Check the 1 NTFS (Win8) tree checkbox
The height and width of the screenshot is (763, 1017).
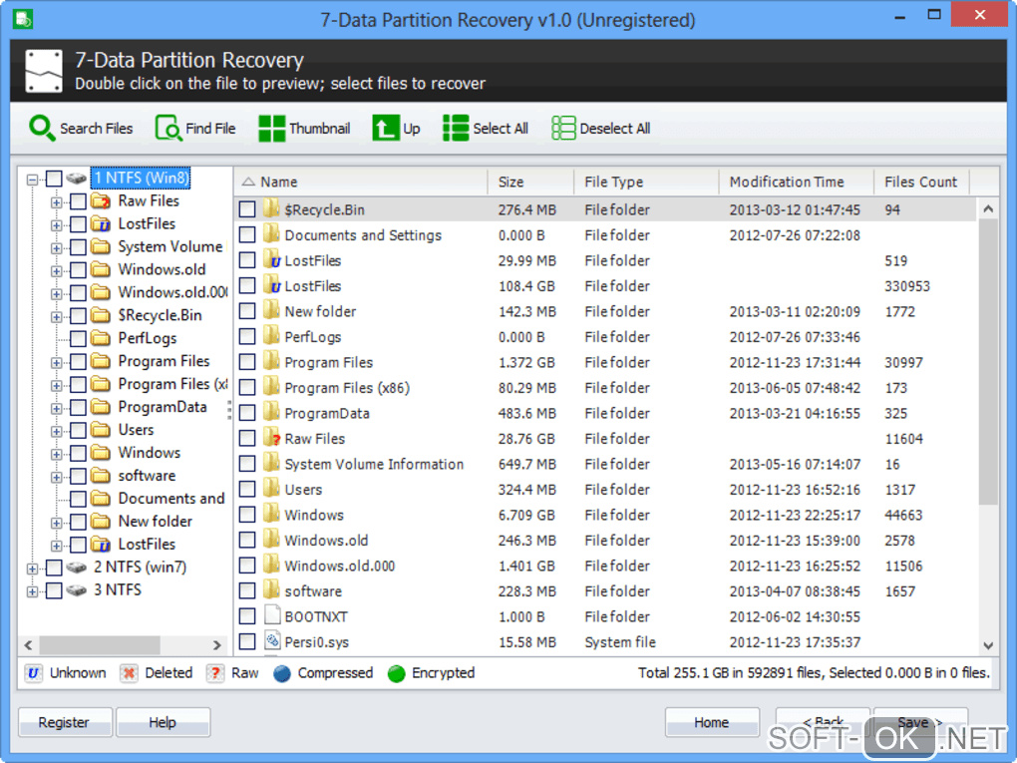[x=54, y=179]
